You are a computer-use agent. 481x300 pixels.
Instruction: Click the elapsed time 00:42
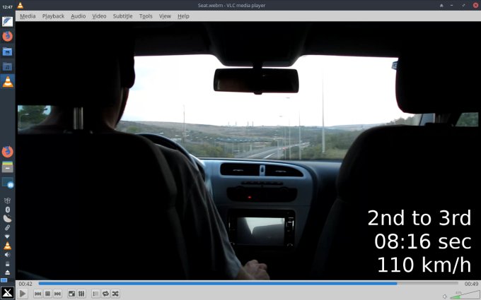tap(25, 284)
